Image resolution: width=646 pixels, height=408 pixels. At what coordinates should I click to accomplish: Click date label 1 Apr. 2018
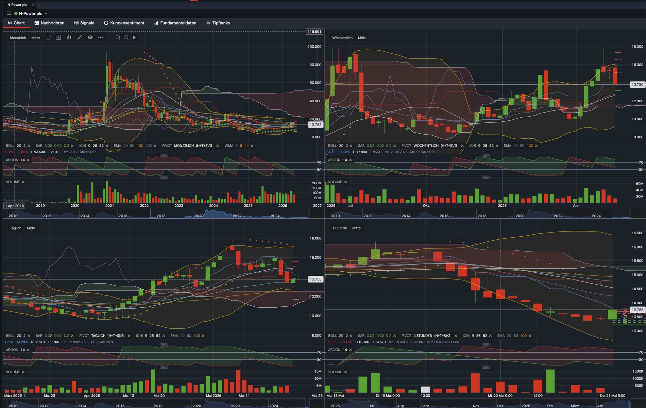pyautogui.click(x=15, y=206)
